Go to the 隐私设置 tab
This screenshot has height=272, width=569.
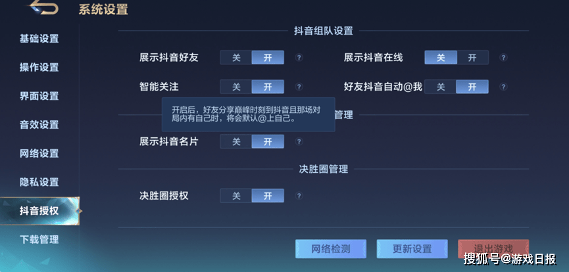click(x=39, y=182)
